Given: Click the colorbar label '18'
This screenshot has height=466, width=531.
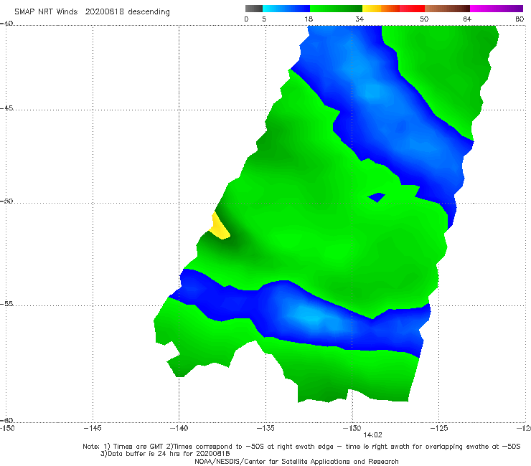Looking at the screenshot, I should click(x=309, y=19).
